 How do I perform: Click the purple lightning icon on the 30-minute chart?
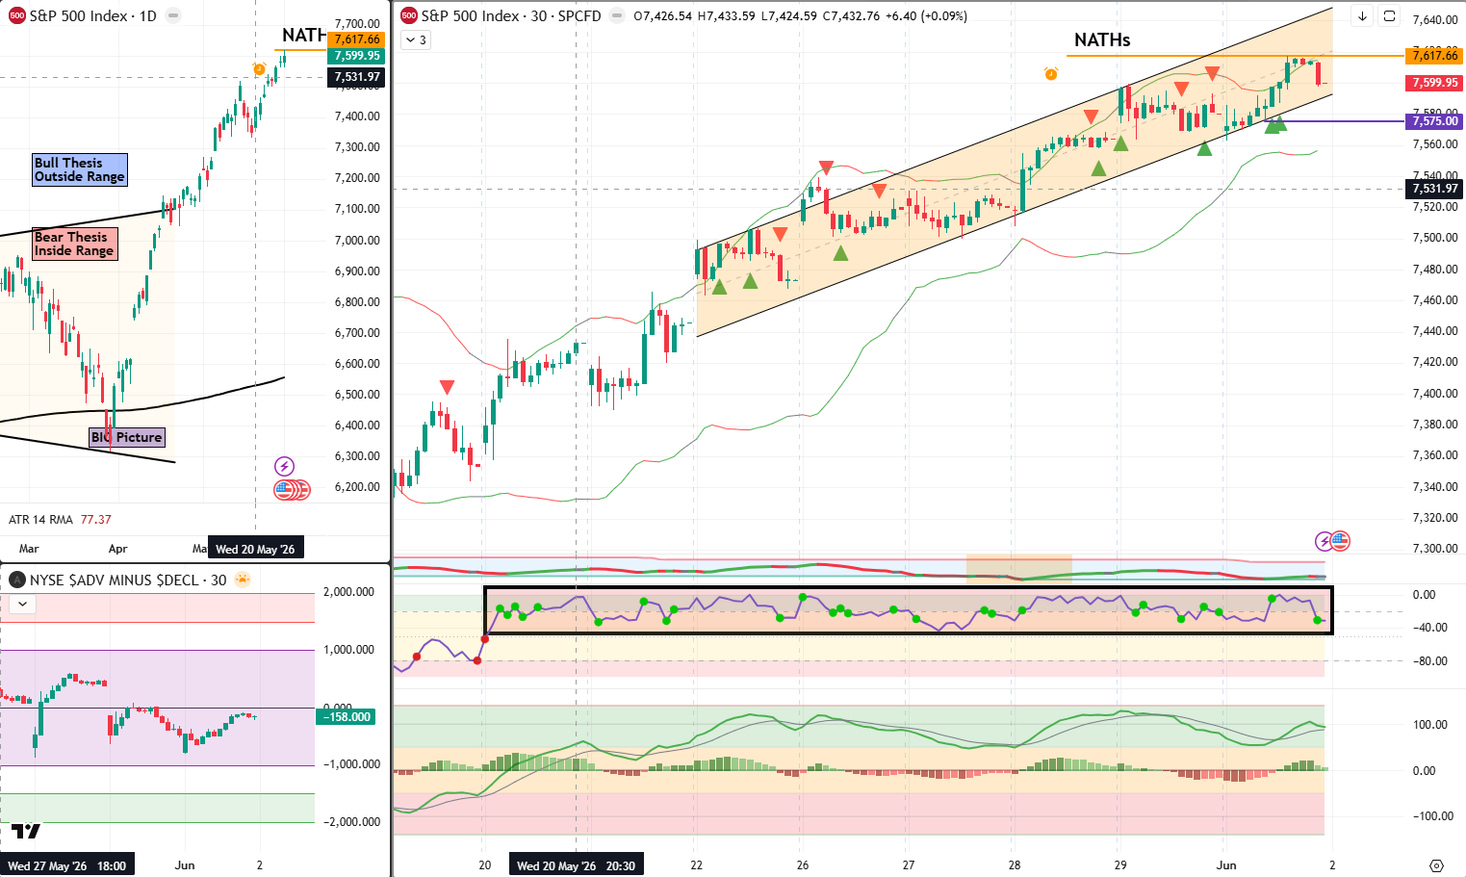pos(1325,541)
